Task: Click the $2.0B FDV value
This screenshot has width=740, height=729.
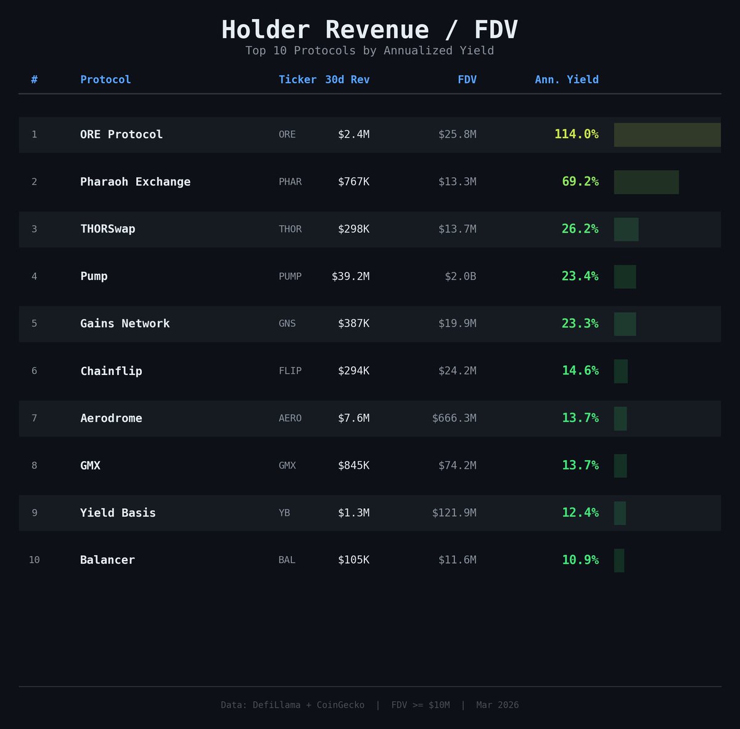Action: [460, 276]
